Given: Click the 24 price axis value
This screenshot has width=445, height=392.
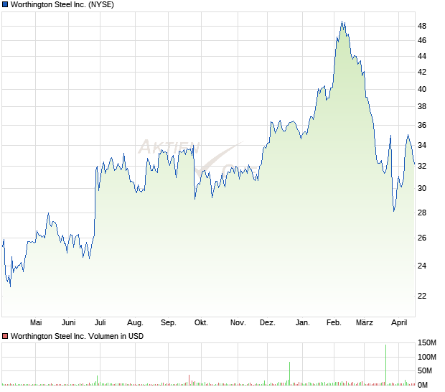Looking at the screenshot, I should click(x=422, y=266).
